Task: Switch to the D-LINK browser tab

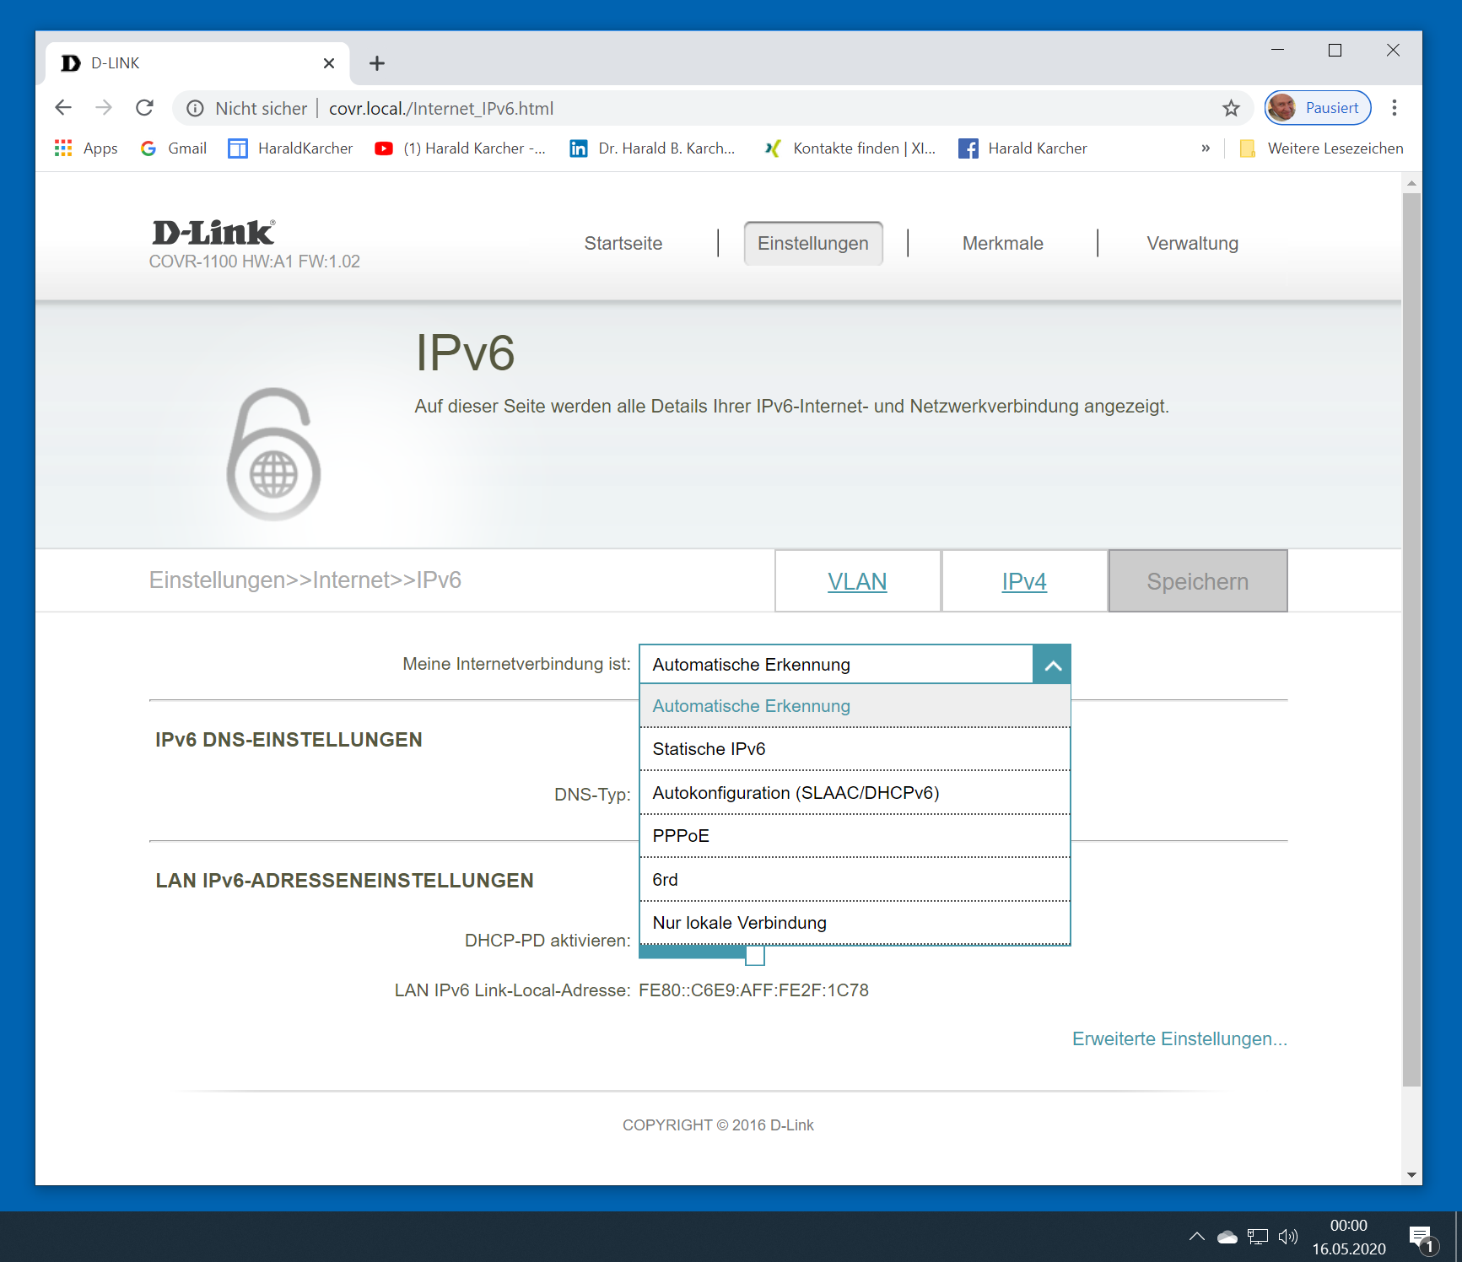Action: point(197,63)
